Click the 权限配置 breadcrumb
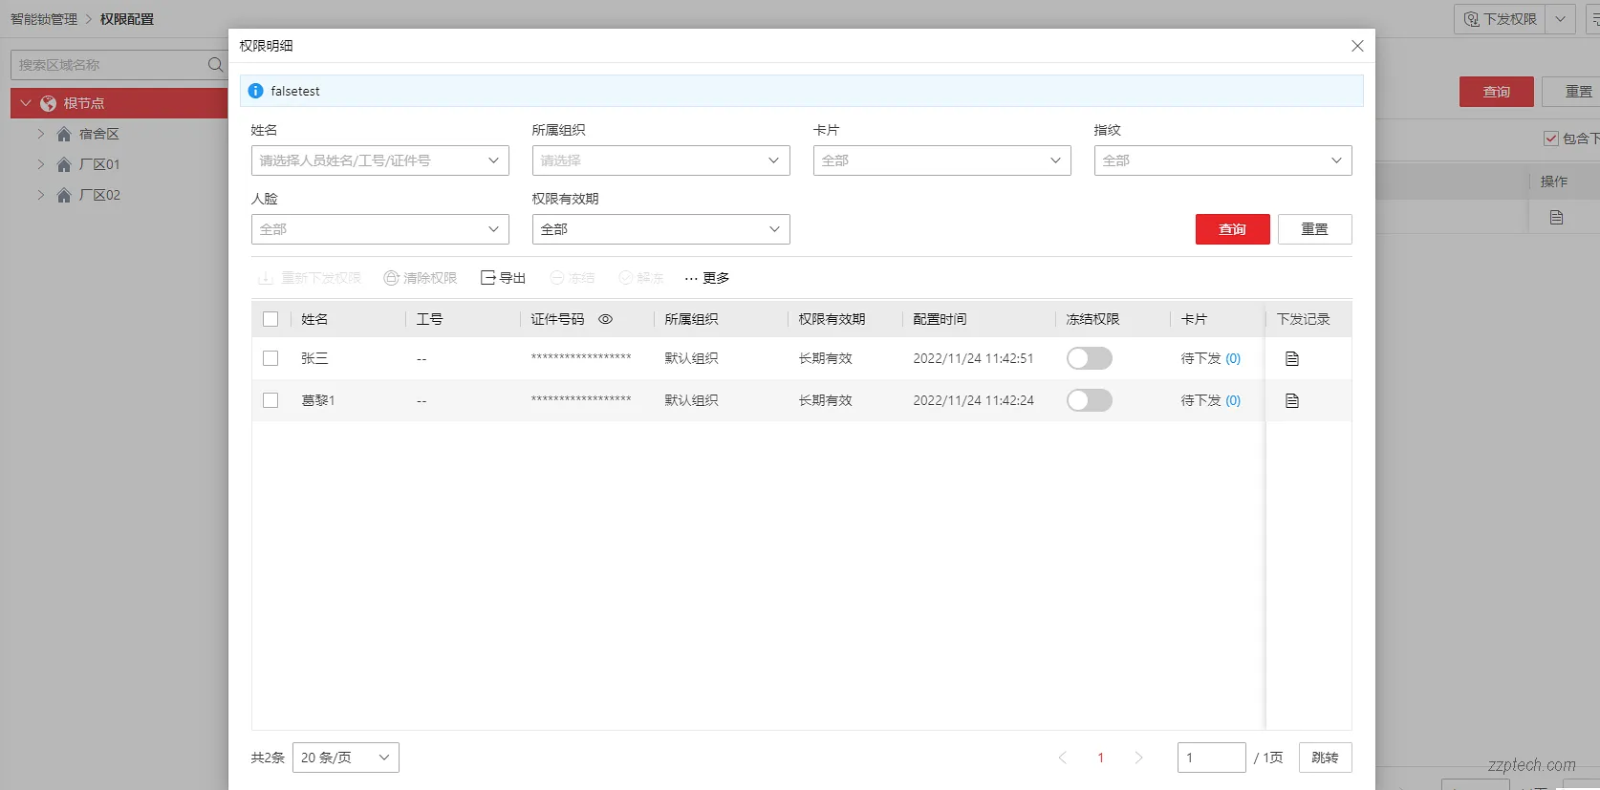This screenshot has height=790, width=1600. 127,19
